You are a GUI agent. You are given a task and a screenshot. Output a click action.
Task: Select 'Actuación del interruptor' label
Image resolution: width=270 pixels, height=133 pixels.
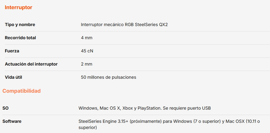[x=31, y=64]
